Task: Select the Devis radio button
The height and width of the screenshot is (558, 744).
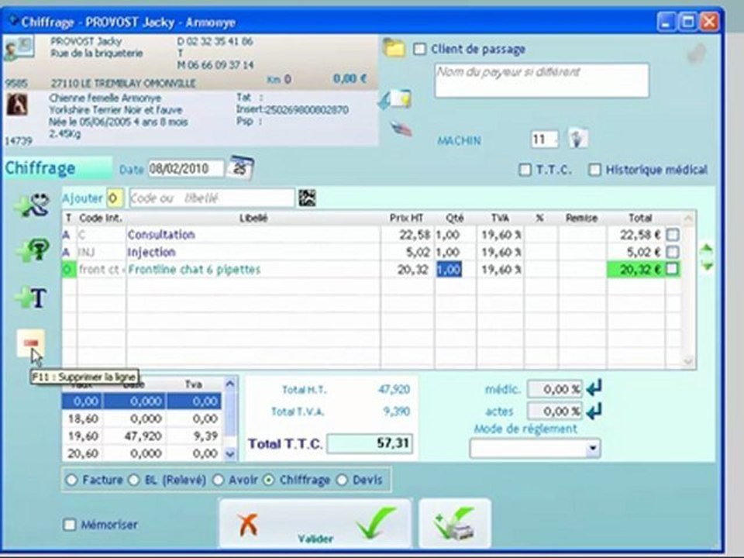Action: click(342, 480)
